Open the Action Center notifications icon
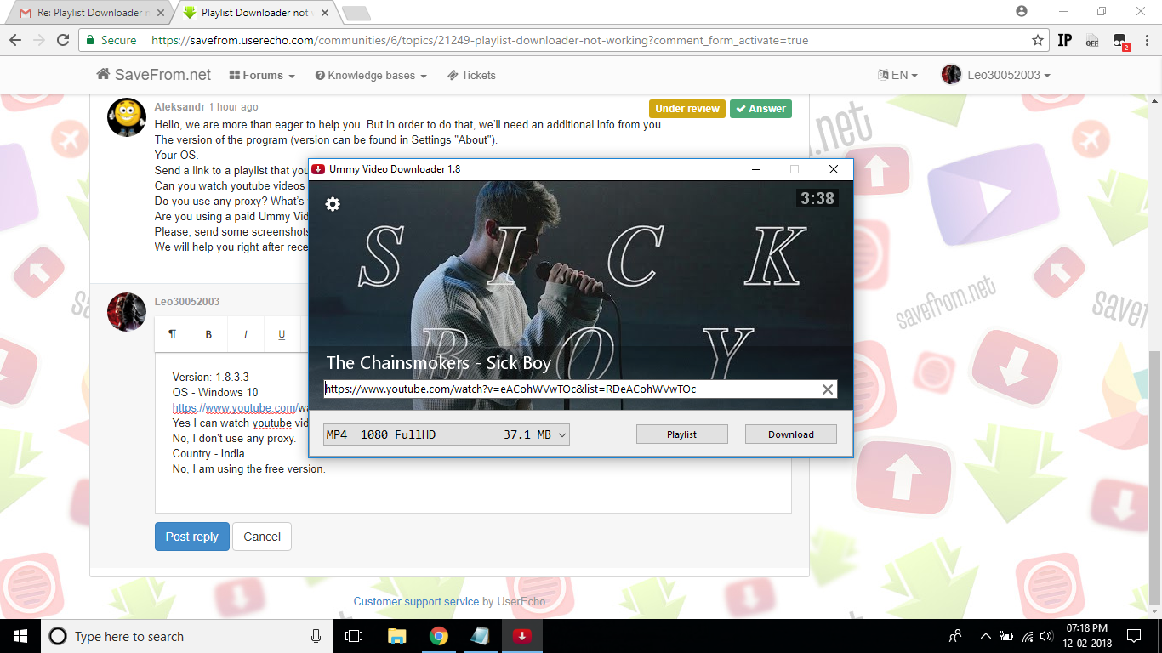 click(x=1134, y=636)
